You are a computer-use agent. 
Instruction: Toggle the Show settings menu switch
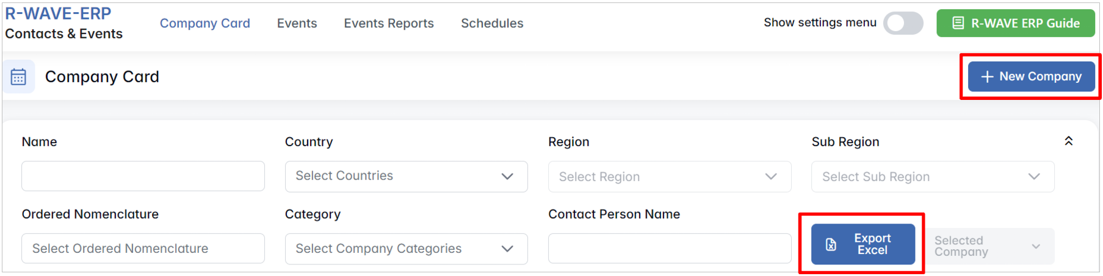pyautogui.click(x=903, y=23)
